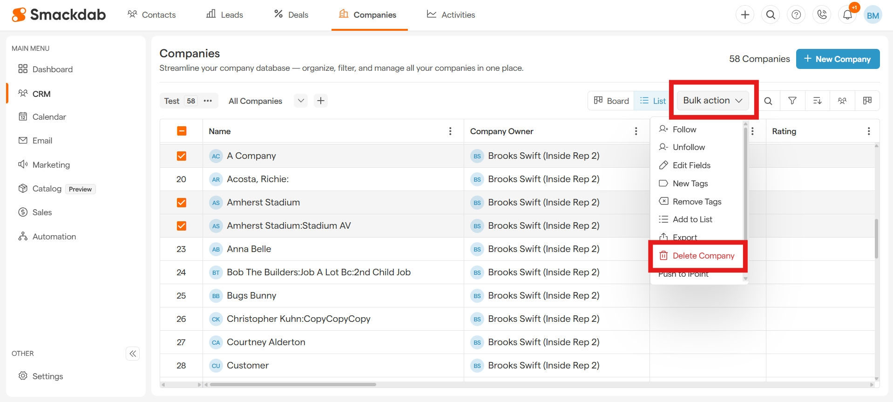Open the phone dialer icon

point(822,15)
